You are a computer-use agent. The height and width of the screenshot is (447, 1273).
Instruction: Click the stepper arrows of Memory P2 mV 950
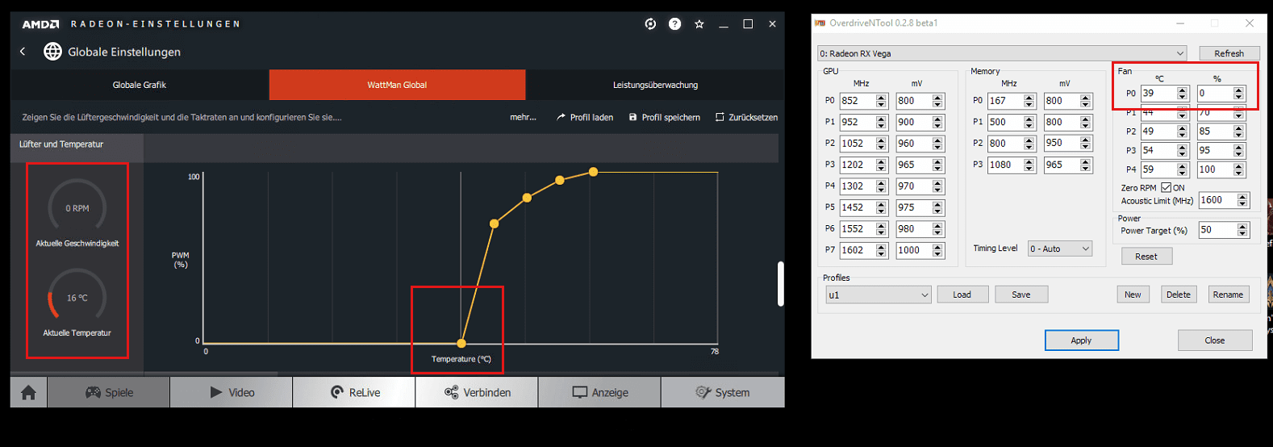click(x=1086, y=143)
